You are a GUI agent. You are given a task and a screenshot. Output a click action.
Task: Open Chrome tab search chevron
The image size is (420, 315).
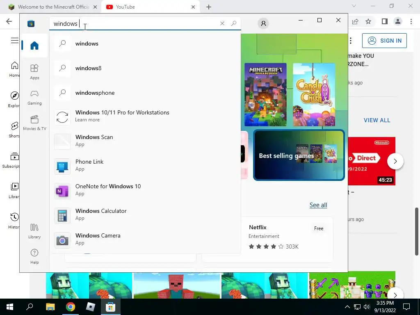click(x=354, y=6)
